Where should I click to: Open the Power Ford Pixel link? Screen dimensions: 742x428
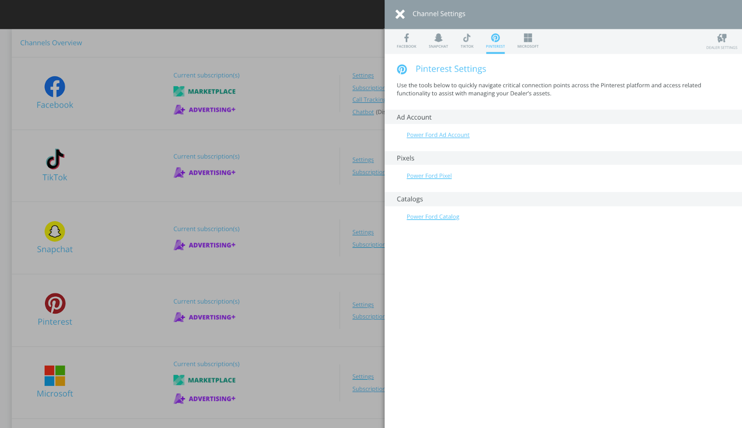pyautogui.click(x=429, y=176)
